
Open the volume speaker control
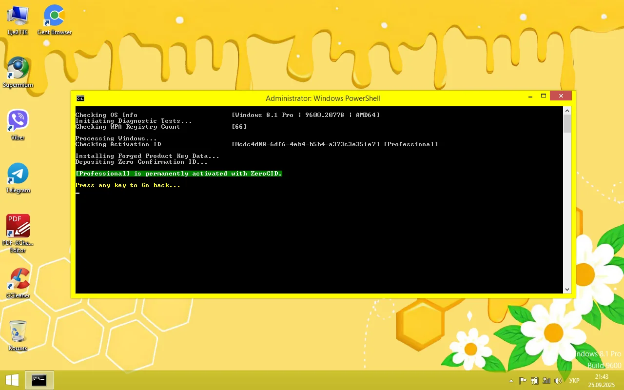tap(558, 381)
